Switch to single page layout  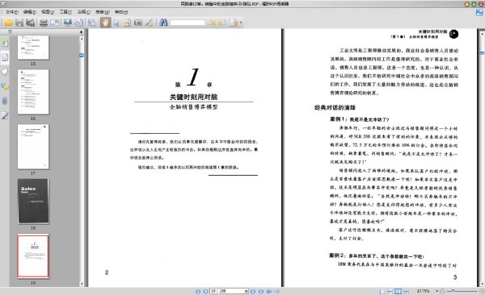coord(382,291)
